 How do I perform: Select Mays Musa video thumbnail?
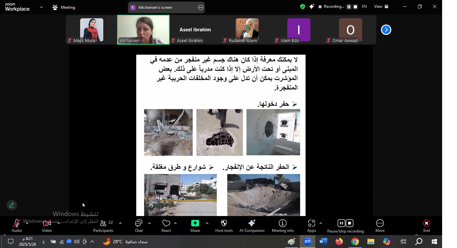point(92,30)
